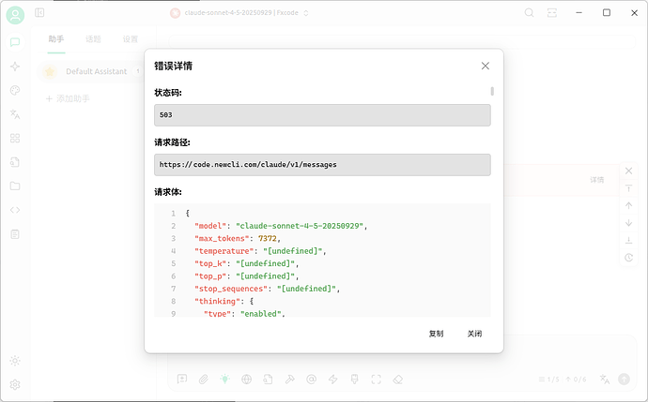The height and width of the screenshot is (402, 648).
Task: Jump to bottom navigation arrow
Action: point(628,240)
